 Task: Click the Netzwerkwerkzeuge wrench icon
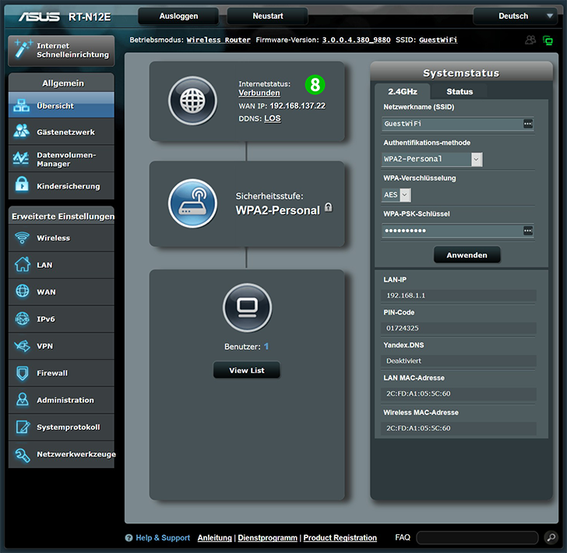(x=23, y=455)
